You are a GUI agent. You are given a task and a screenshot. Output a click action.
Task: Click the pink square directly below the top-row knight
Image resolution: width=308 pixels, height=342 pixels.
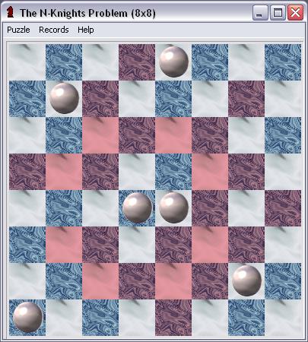(173, 135)
